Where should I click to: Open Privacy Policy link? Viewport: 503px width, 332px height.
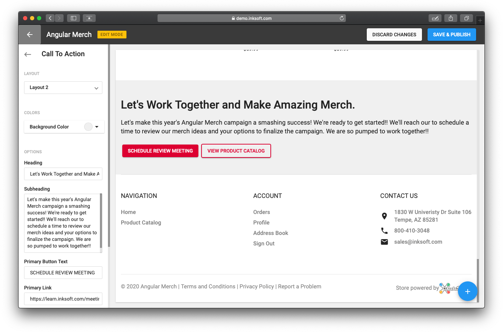[257, 287]
